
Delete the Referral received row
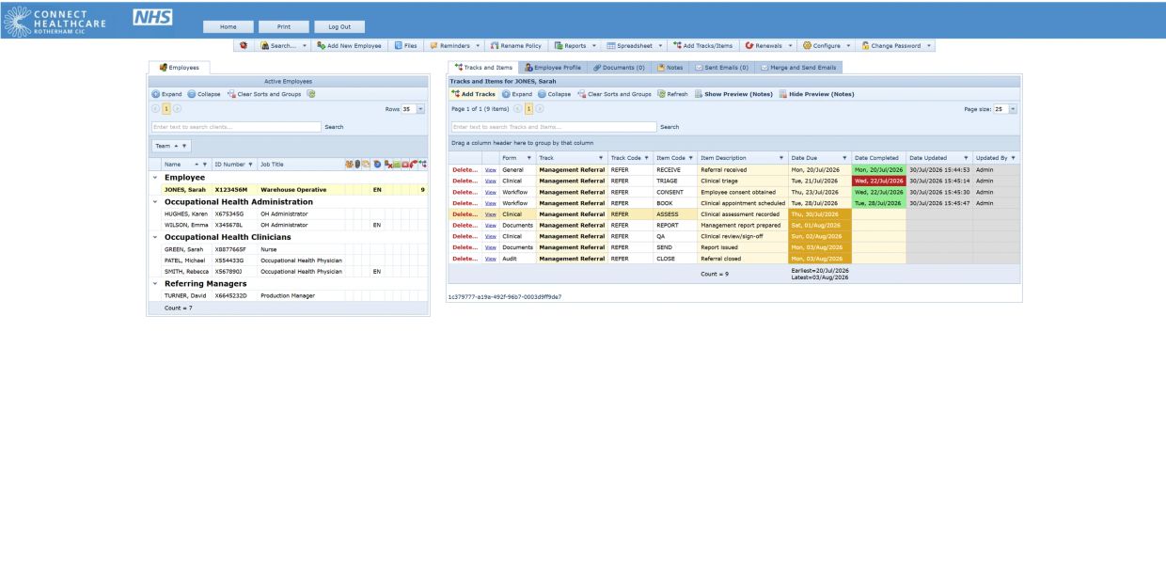465,169
